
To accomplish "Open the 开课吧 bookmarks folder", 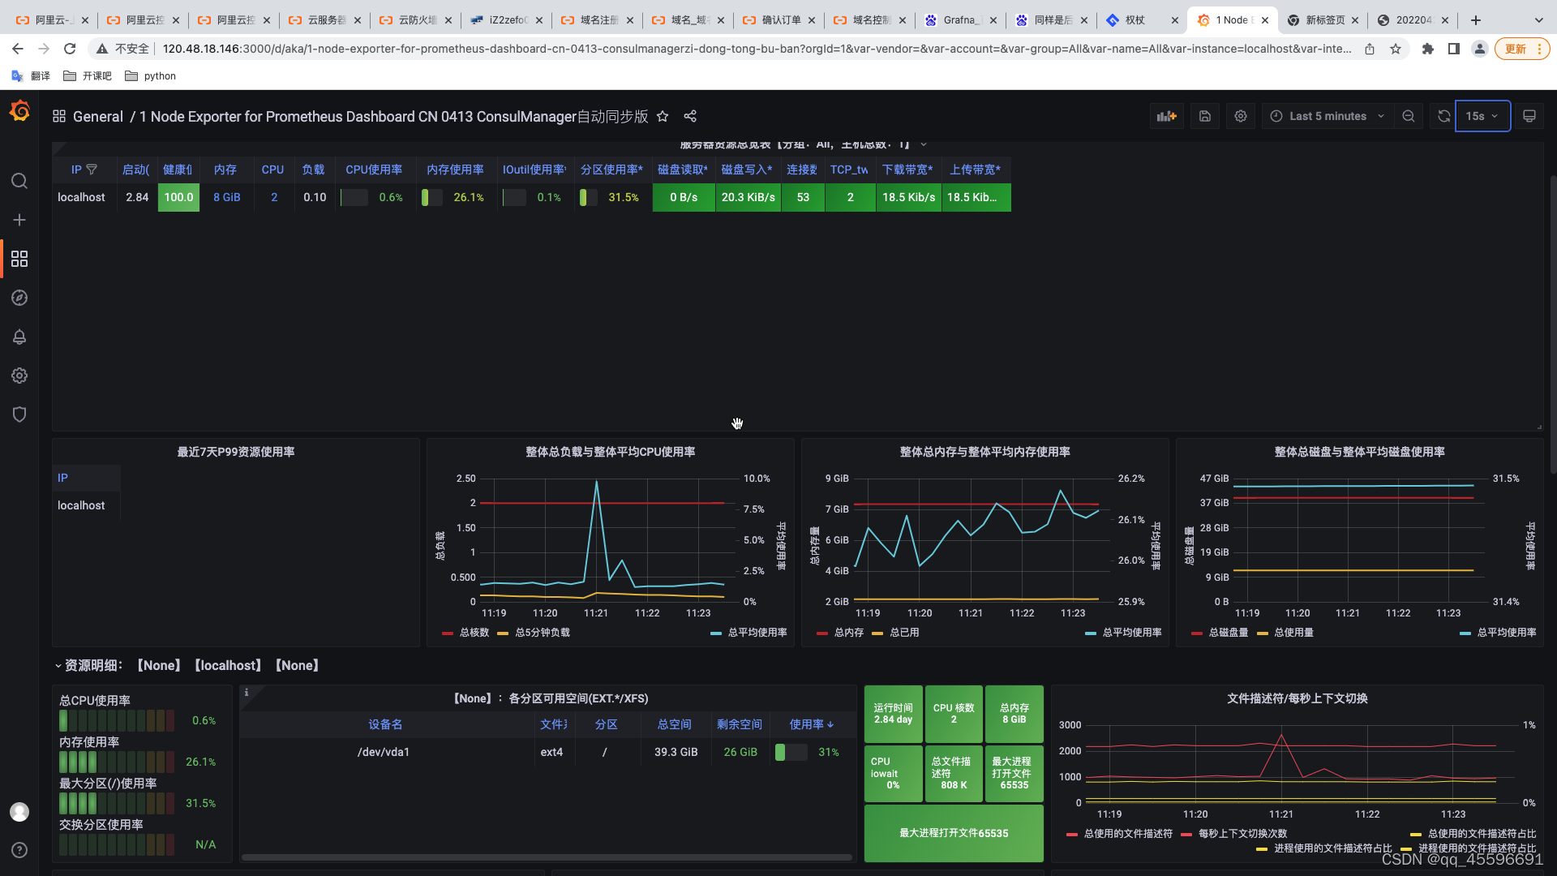I will coord(88,76).
